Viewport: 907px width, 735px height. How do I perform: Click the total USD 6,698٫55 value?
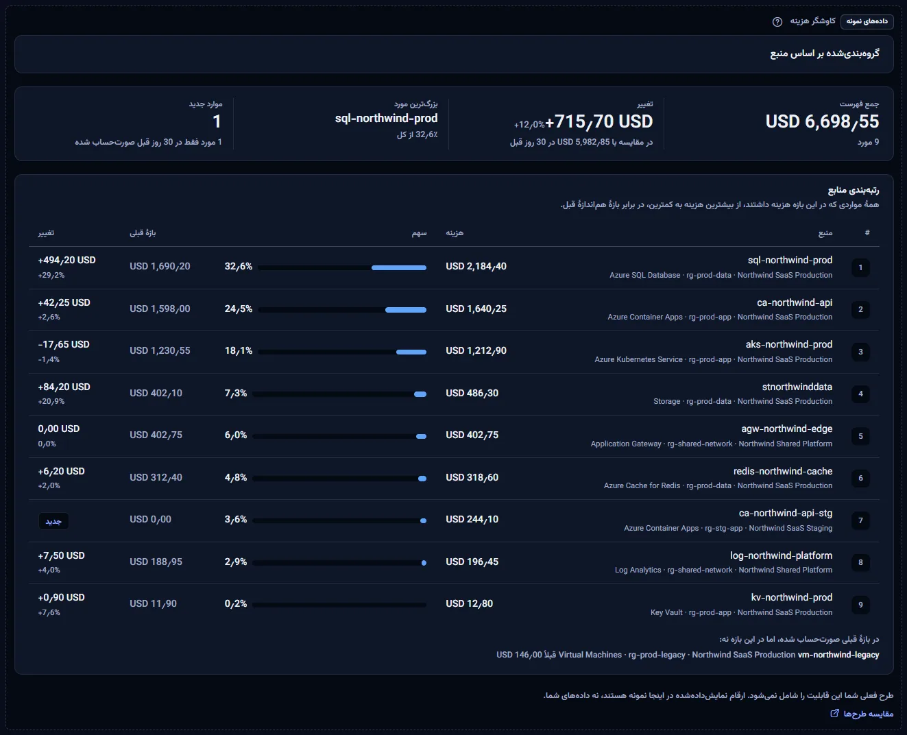823,121
